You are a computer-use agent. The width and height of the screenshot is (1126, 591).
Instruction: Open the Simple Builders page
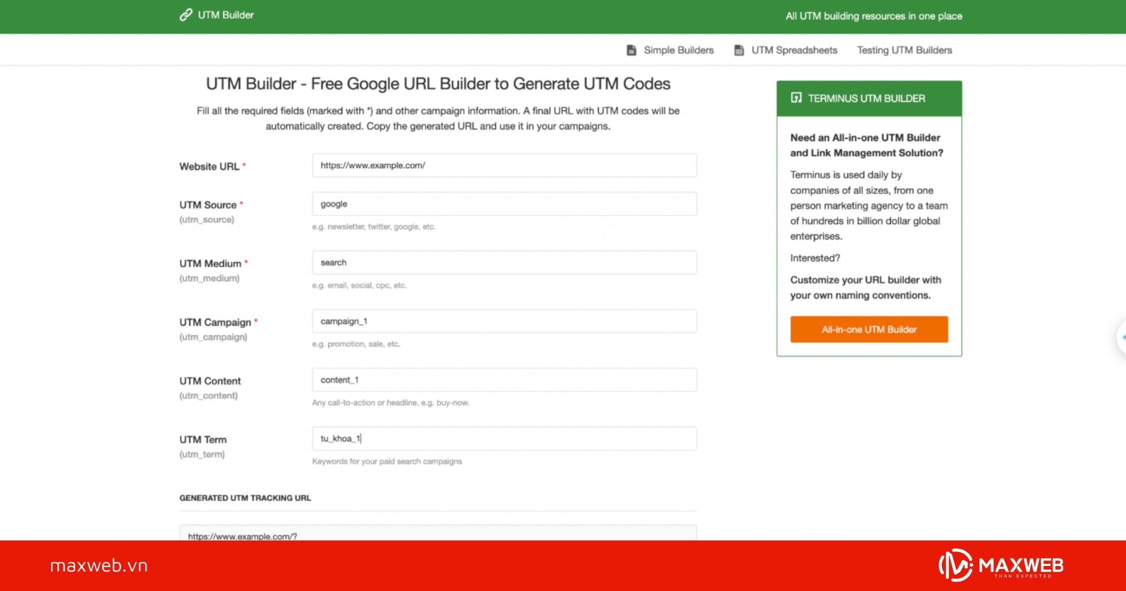pyautogui.click(x=679, y=50)
